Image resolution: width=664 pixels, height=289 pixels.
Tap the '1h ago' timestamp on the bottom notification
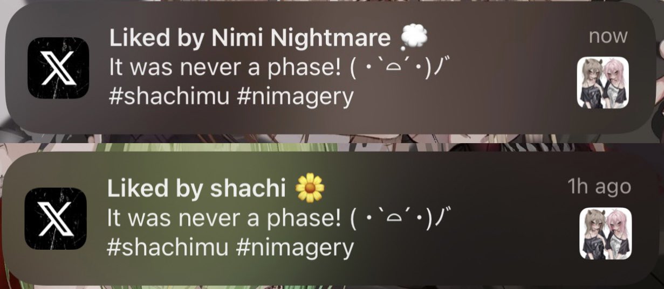tap(599, 187)
